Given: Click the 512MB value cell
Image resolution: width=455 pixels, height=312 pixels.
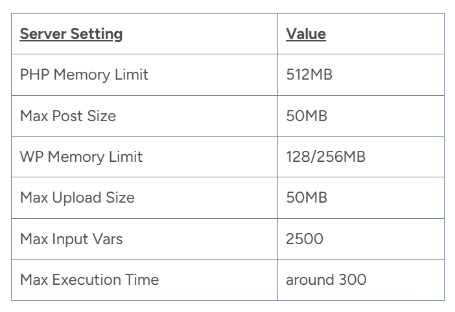Looking at the screenshot, I should click(309, 74).
